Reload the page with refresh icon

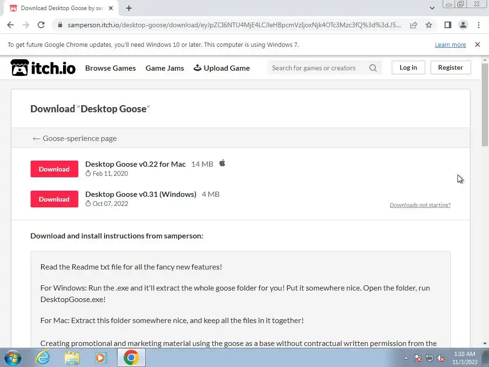point(41,25)
